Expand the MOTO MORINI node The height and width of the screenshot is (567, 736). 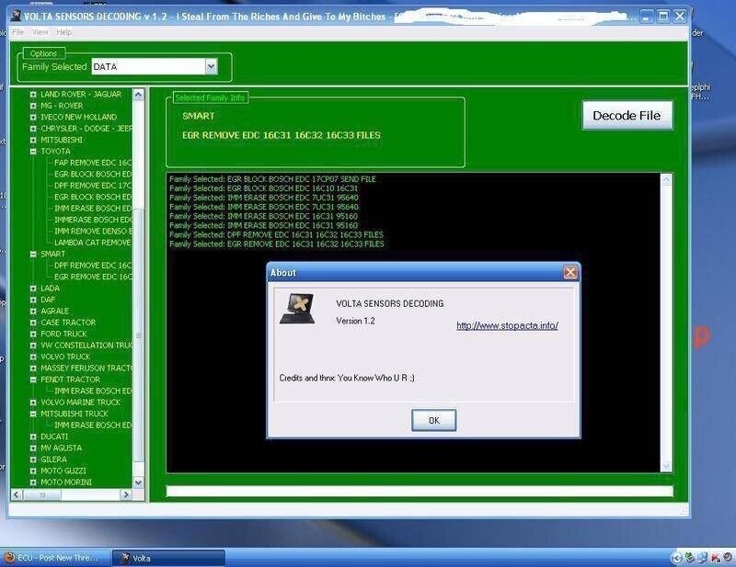[33, 482]
